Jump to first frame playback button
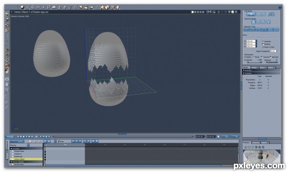Viewport: 287px width, 172px height. click(18, 137)
